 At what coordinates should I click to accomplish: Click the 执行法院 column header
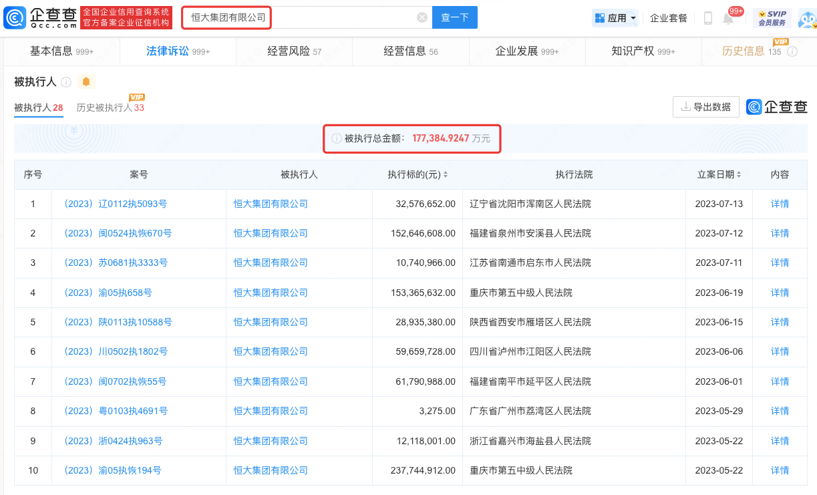tap(574, 175)
